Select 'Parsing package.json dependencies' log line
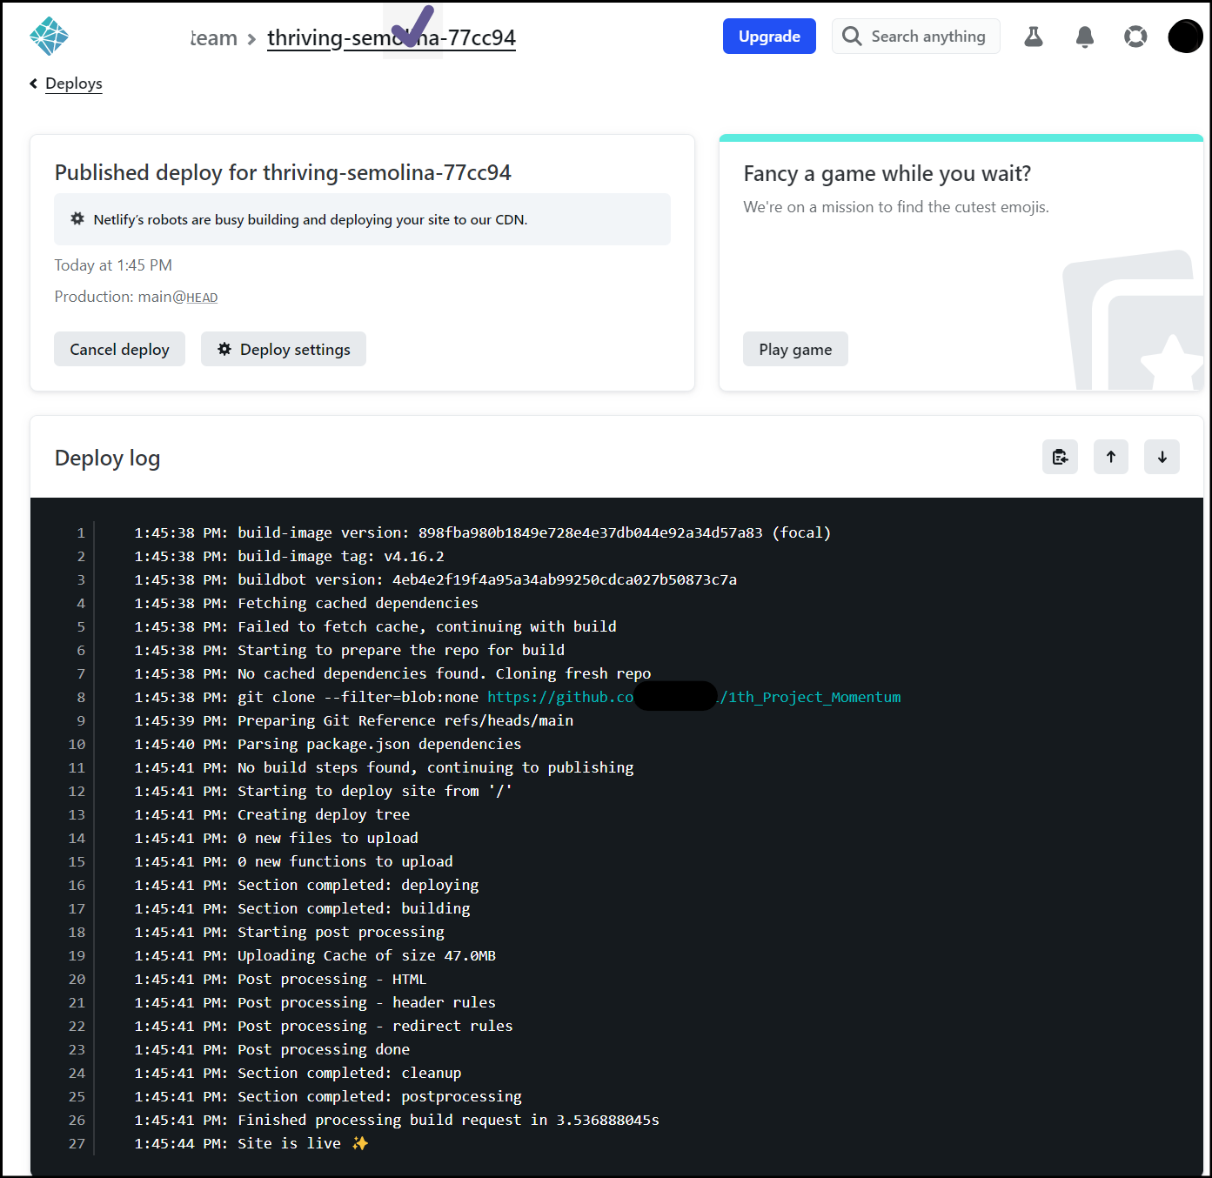 (328, 744)
